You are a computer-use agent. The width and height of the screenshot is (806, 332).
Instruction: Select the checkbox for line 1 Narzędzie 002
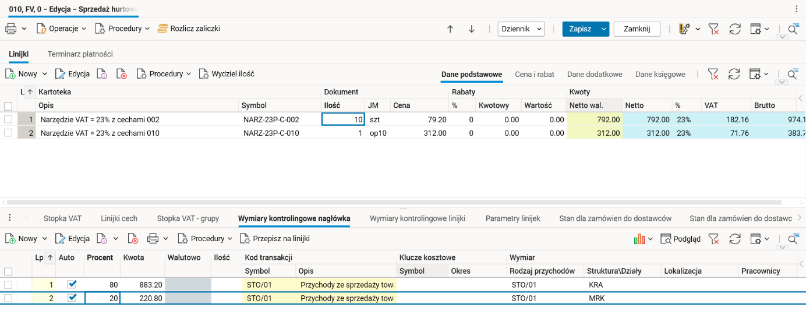pos(8,119)
